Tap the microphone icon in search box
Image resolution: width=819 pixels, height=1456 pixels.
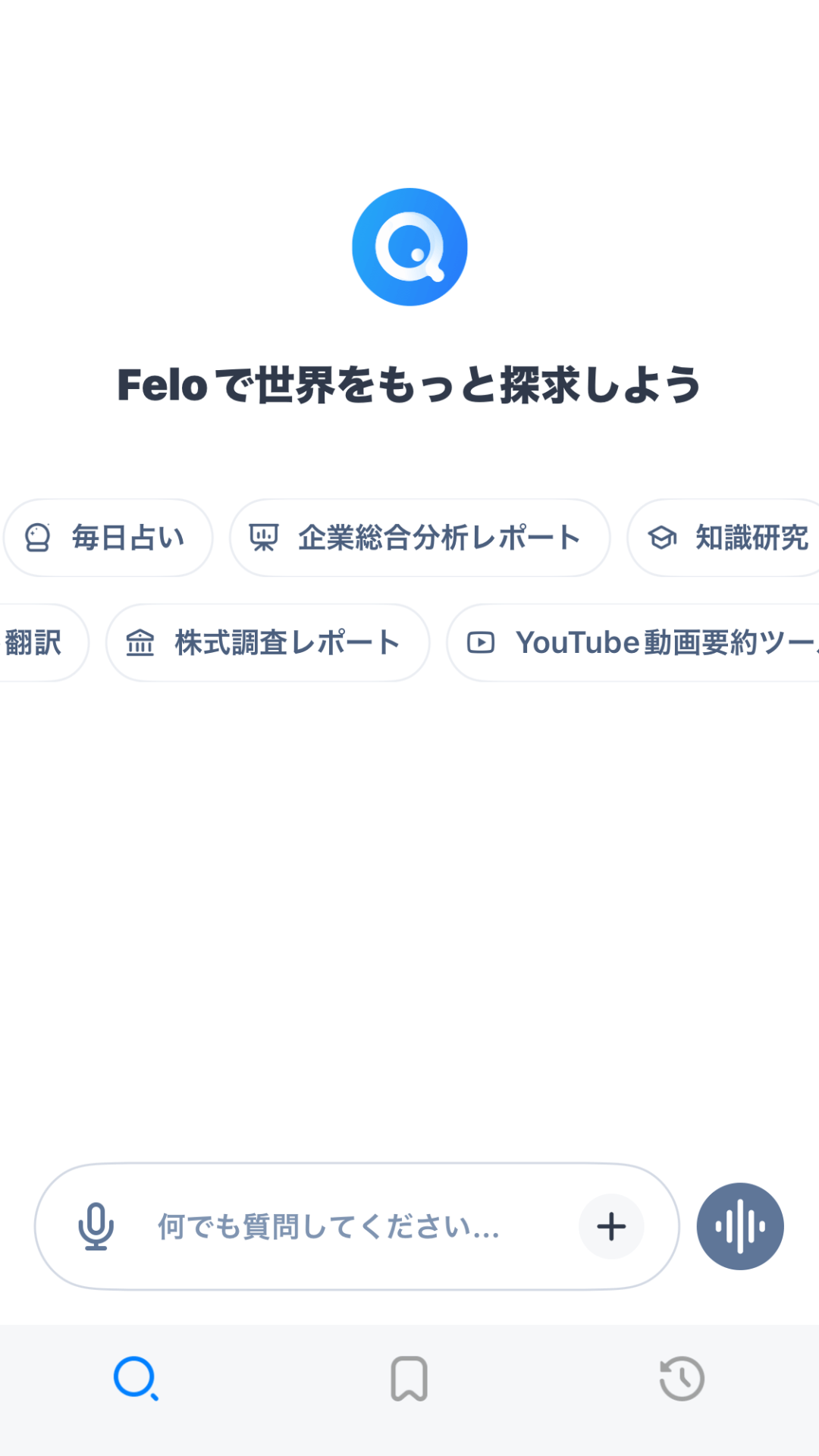(x=96, y=1226)
